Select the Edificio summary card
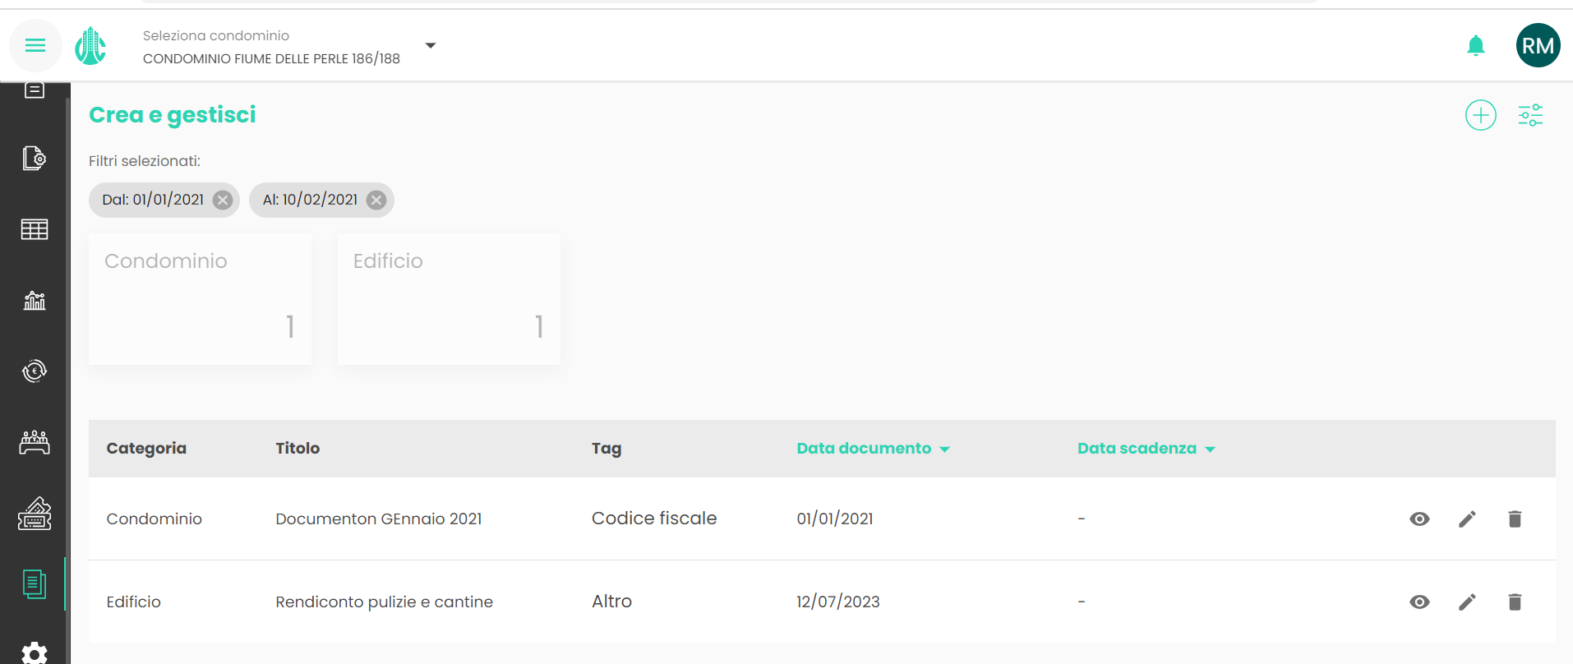The width and height of the screenshot is (1573, 664). point(449,299)
